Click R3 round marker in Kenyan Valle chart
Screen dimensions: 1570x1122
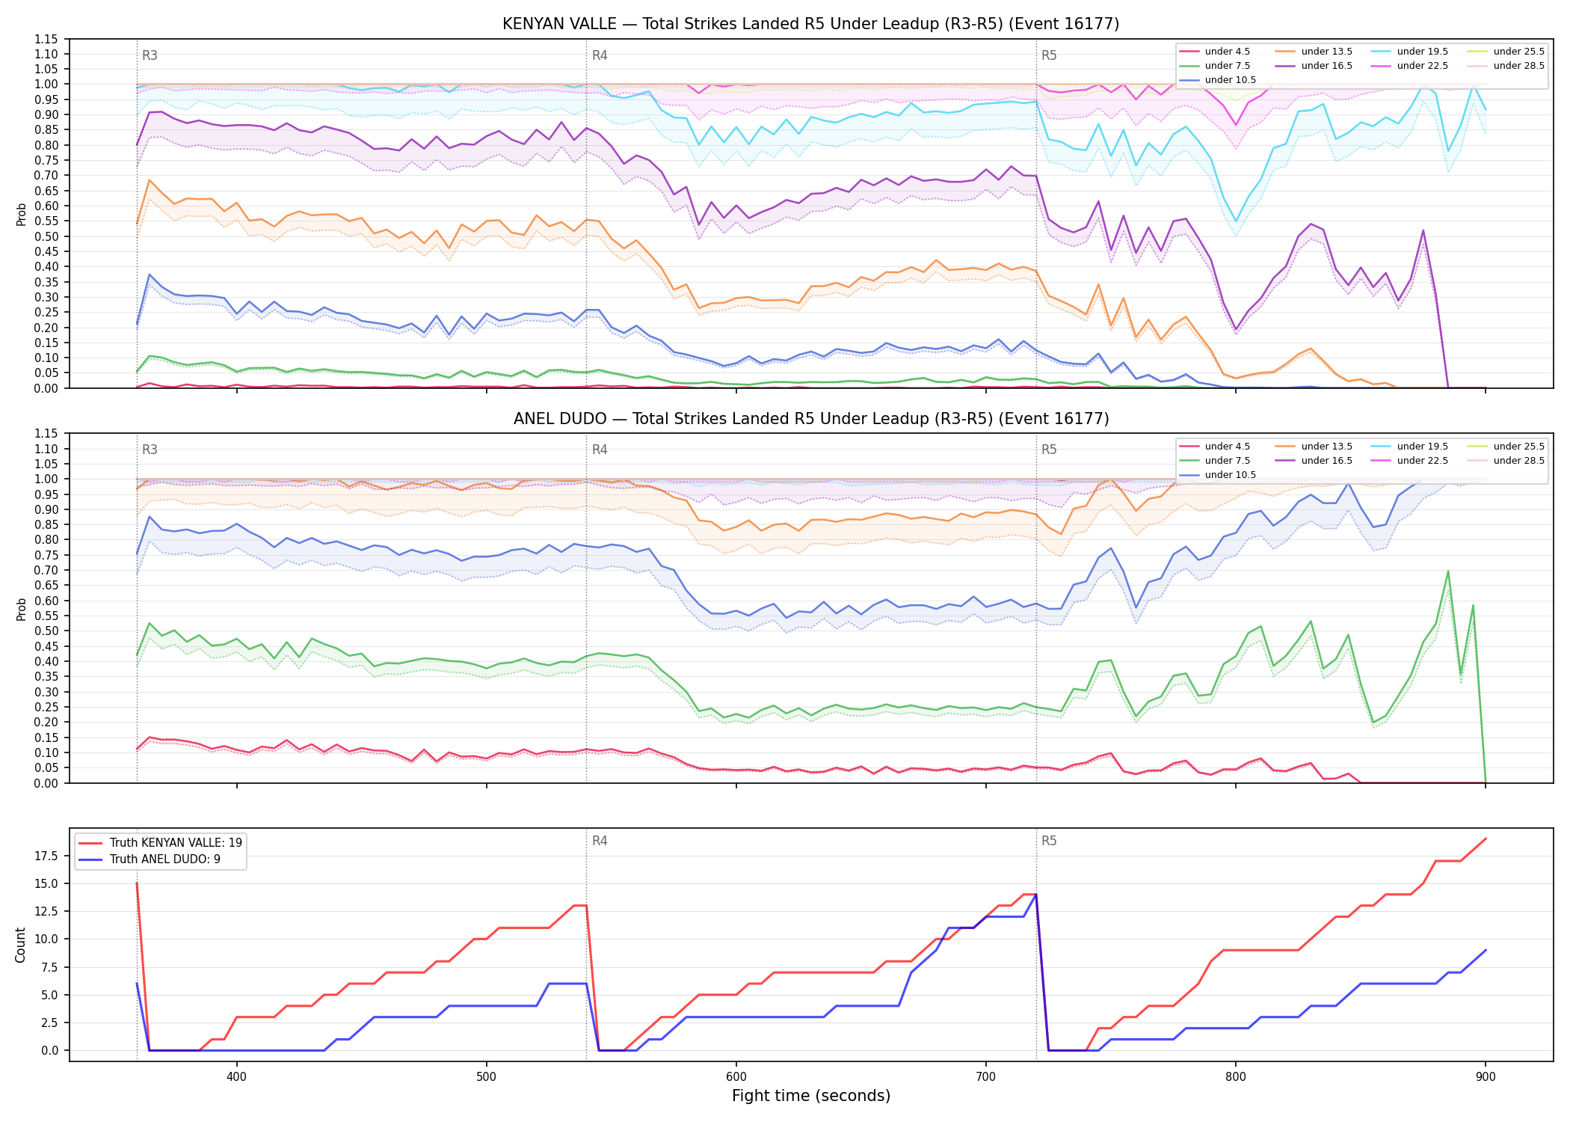(x=150, y=55)
